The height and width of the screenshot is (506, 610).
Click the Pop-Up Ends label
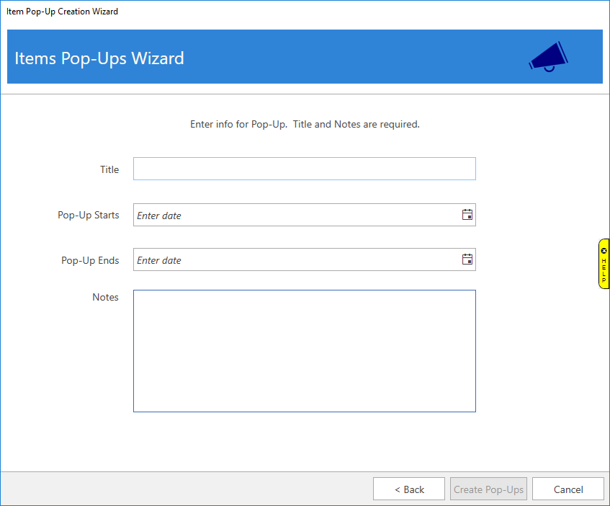point(90,260)
